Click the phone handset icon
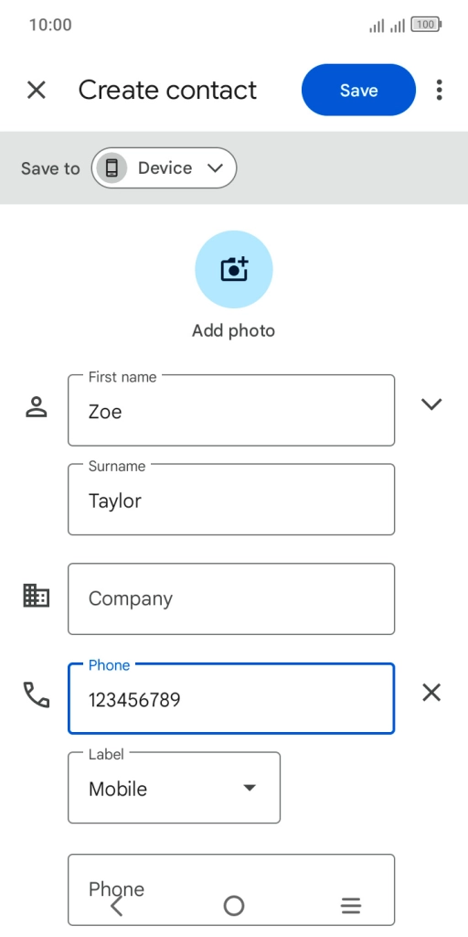 (37, 695)
